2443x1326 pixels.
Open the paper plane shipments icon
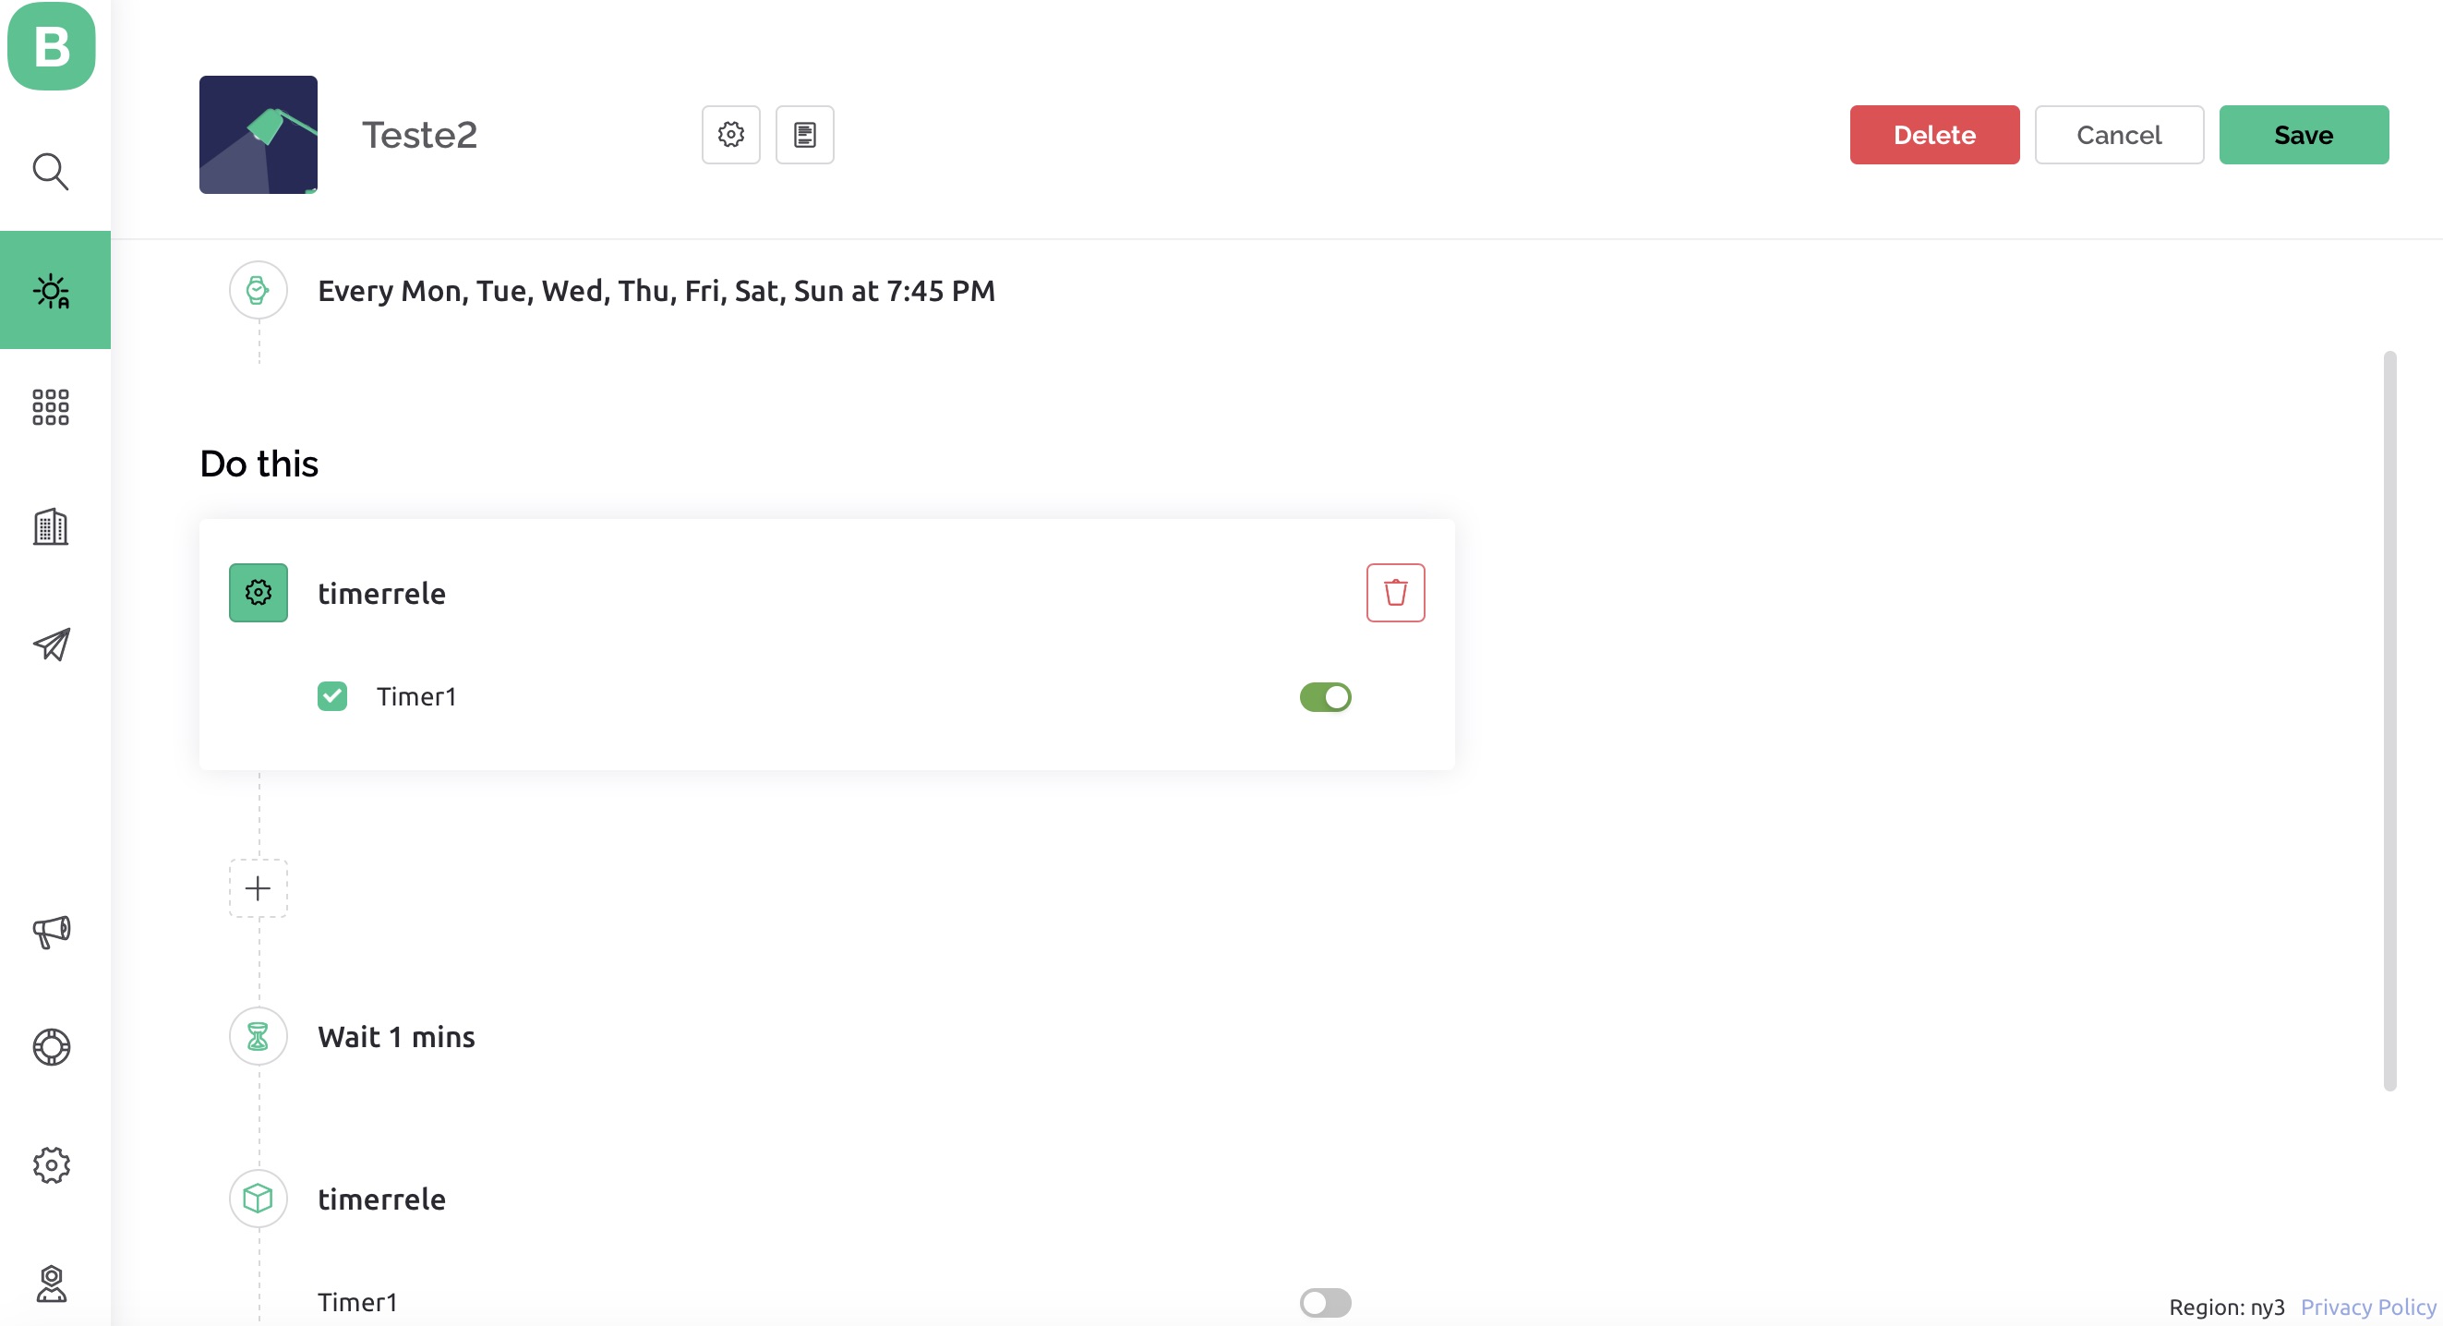click(x=51, y=644)
